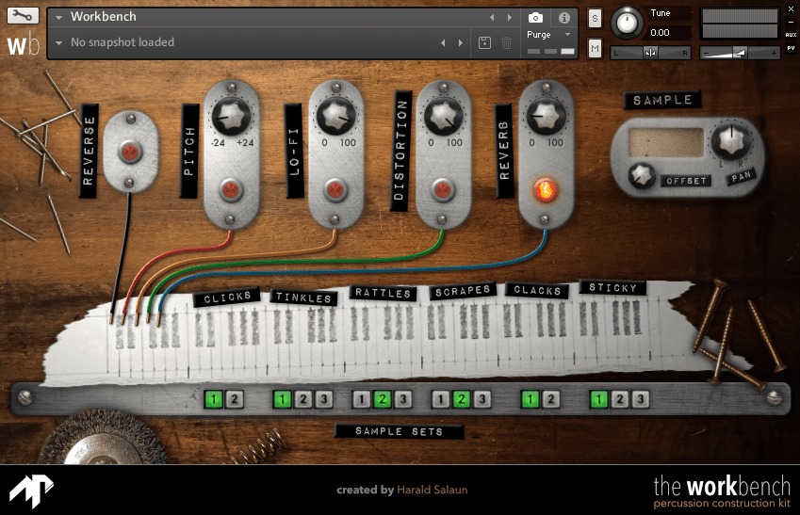Image resolution: width=800 pixels, height=515 pixels.
Task: Open the wrench instrument edit mode
Action: tap(23, 16)
